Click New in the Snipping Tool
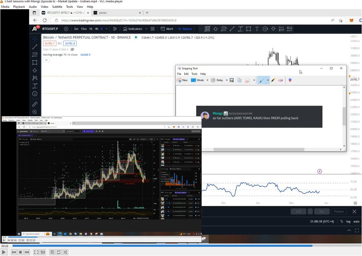The image size is (362, 256). point(182,80)
